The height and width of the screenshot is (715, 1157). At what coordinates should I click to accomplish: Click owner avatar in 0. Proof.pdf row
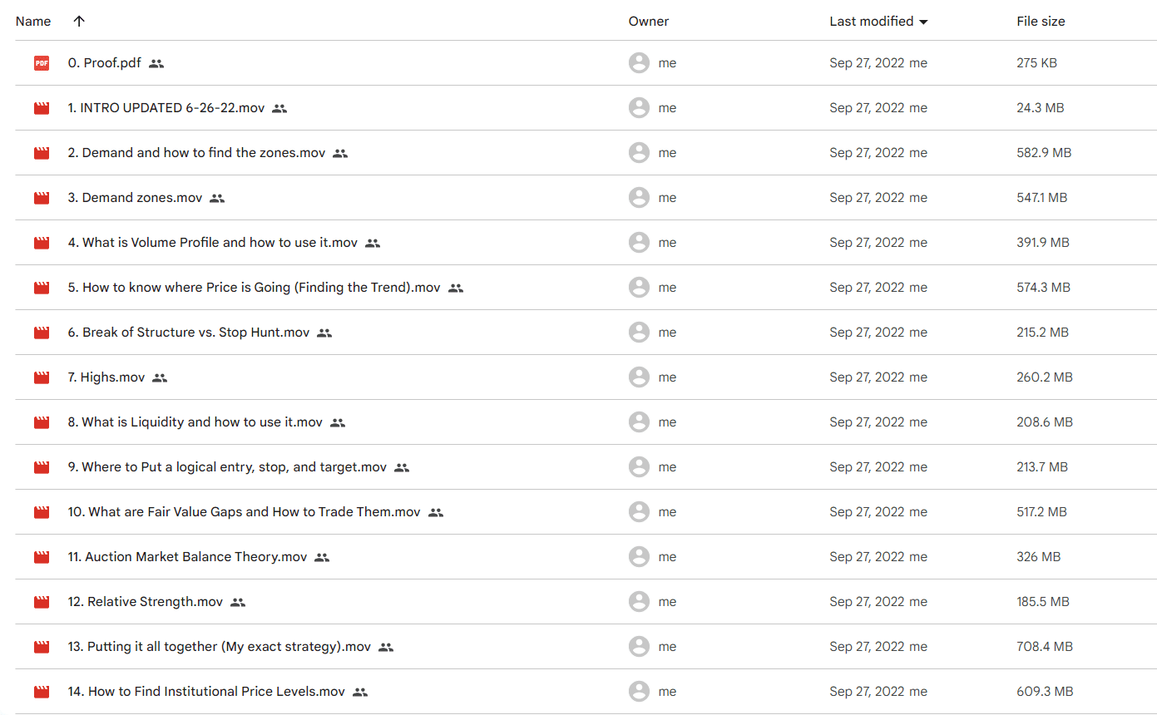click(639, 63)
